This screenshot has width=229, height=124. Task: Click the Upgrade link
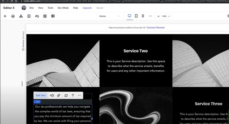click(87, 8)
